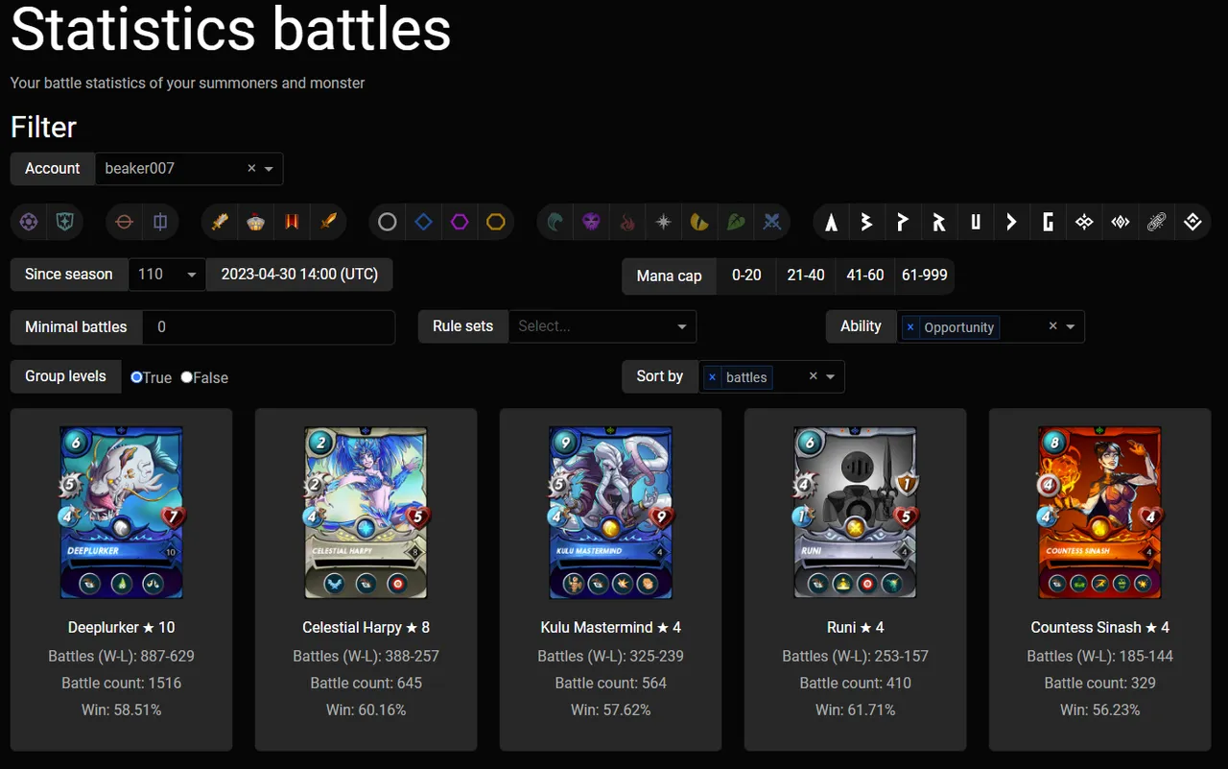Screen dimensions: 1228x769
Task: Select the red crossed-circle format icon
Action: [x=124, y=223]
